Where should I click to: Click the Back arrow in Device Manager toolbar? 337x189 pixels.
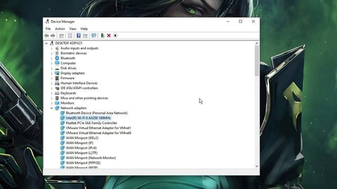[x=47, y=36]
